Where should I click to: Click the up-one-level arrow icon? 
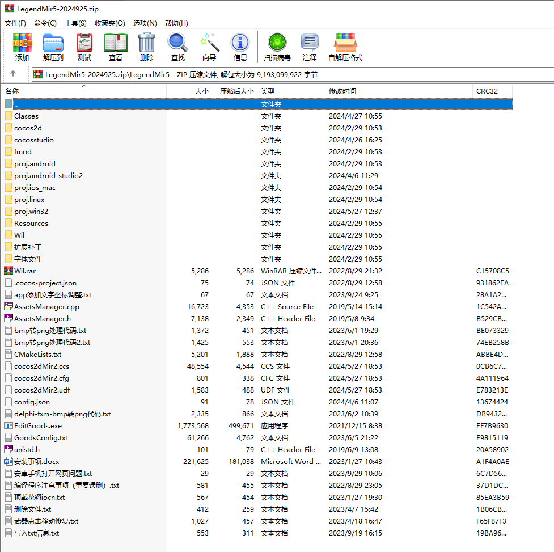[13, 74]
